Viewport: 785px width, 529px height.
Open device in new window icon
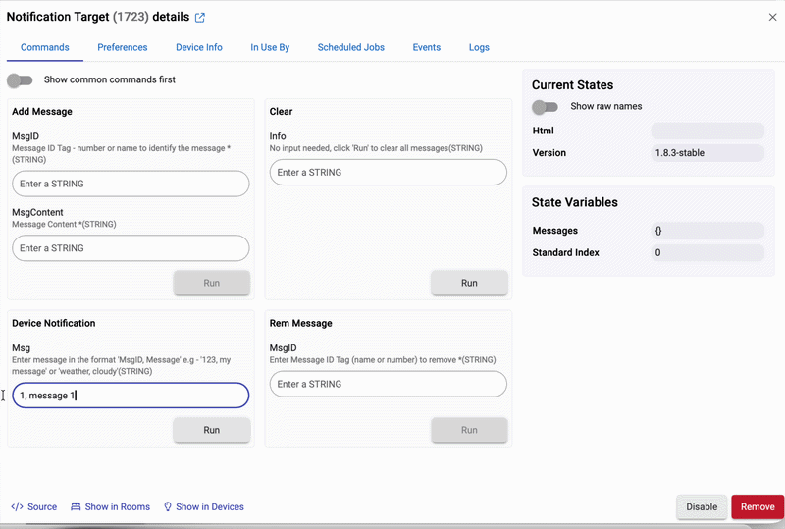(x=200, y=18)
